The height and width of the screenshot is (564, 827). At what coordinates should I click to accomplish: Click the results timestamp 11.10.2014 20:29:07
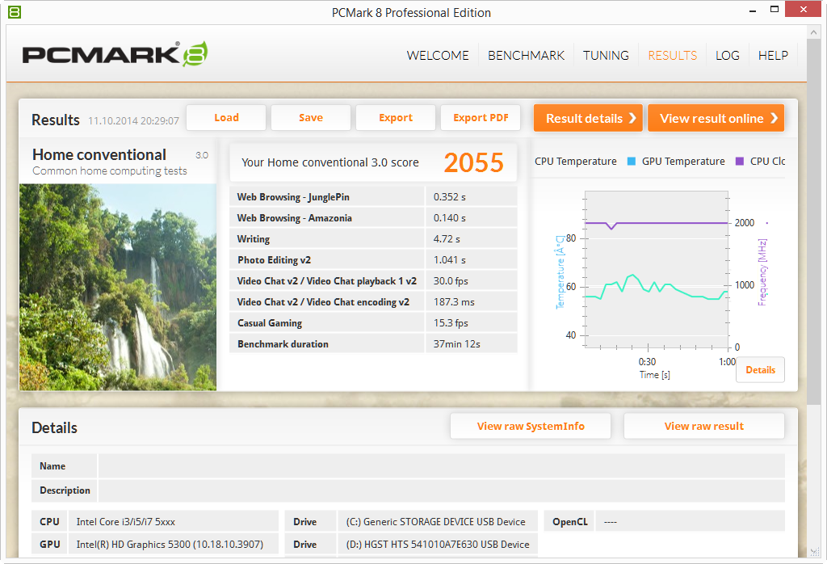coord(133,121)
